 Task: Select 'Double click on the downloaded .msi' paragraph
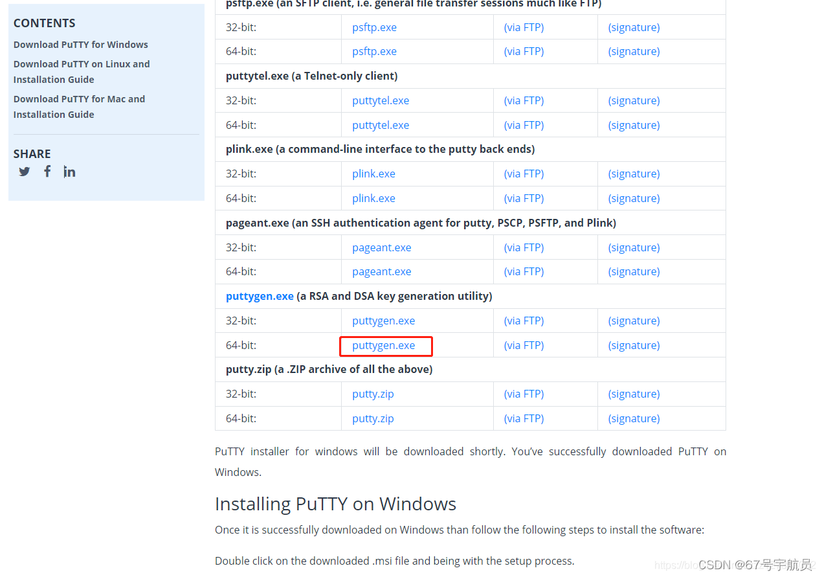(394, 561)
